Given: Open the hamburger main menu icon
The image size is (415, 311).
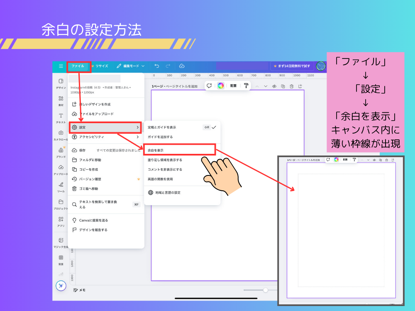Looking at the screenshot, I should pyautogui.click(x=61, y=66).
